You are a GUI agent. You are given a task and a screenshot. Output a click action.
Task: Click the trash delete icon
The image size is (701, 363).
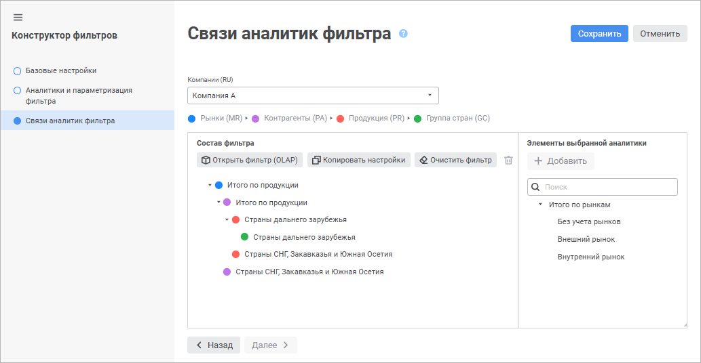(x=508, y=161)
